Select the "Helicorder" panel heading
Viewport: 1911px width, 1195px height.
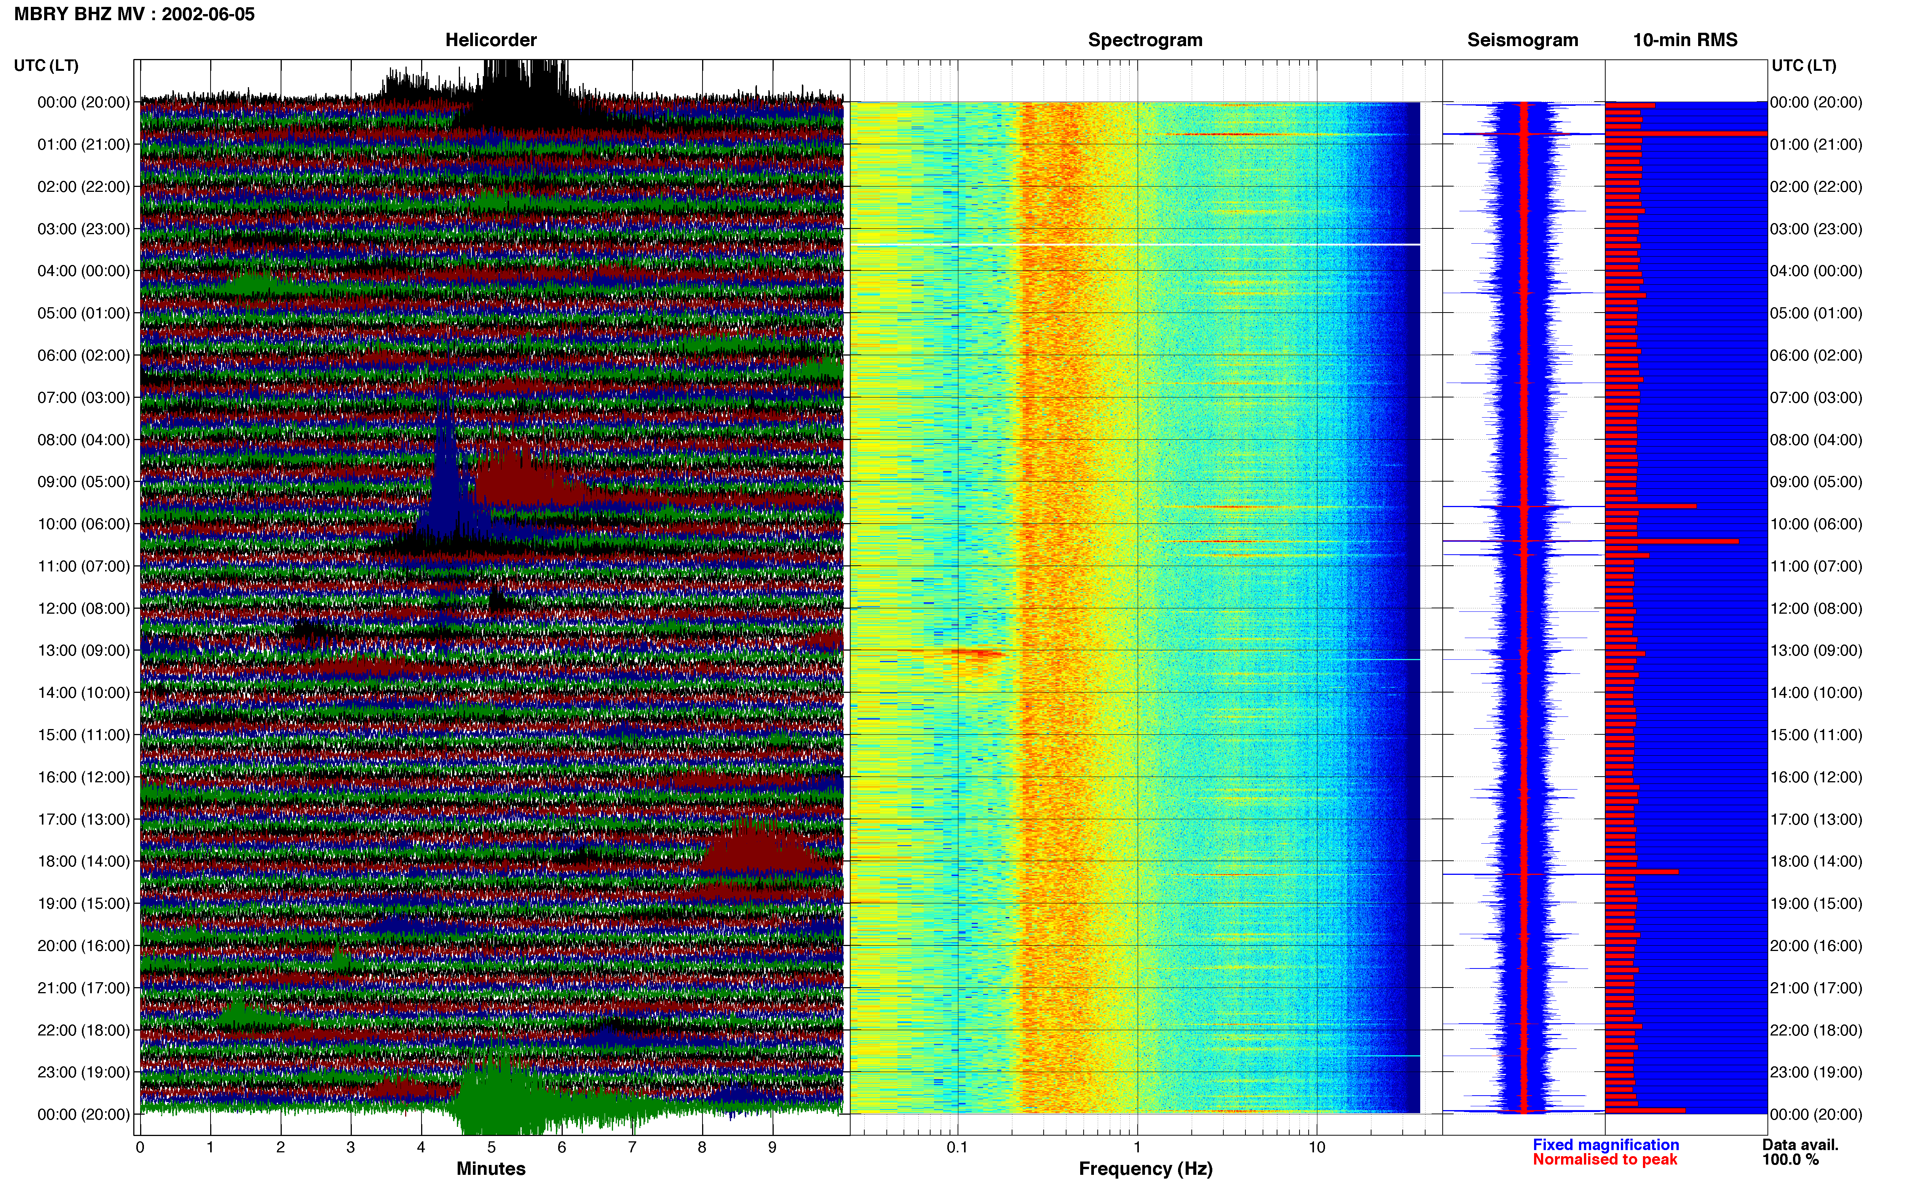(x=491, y=40)
